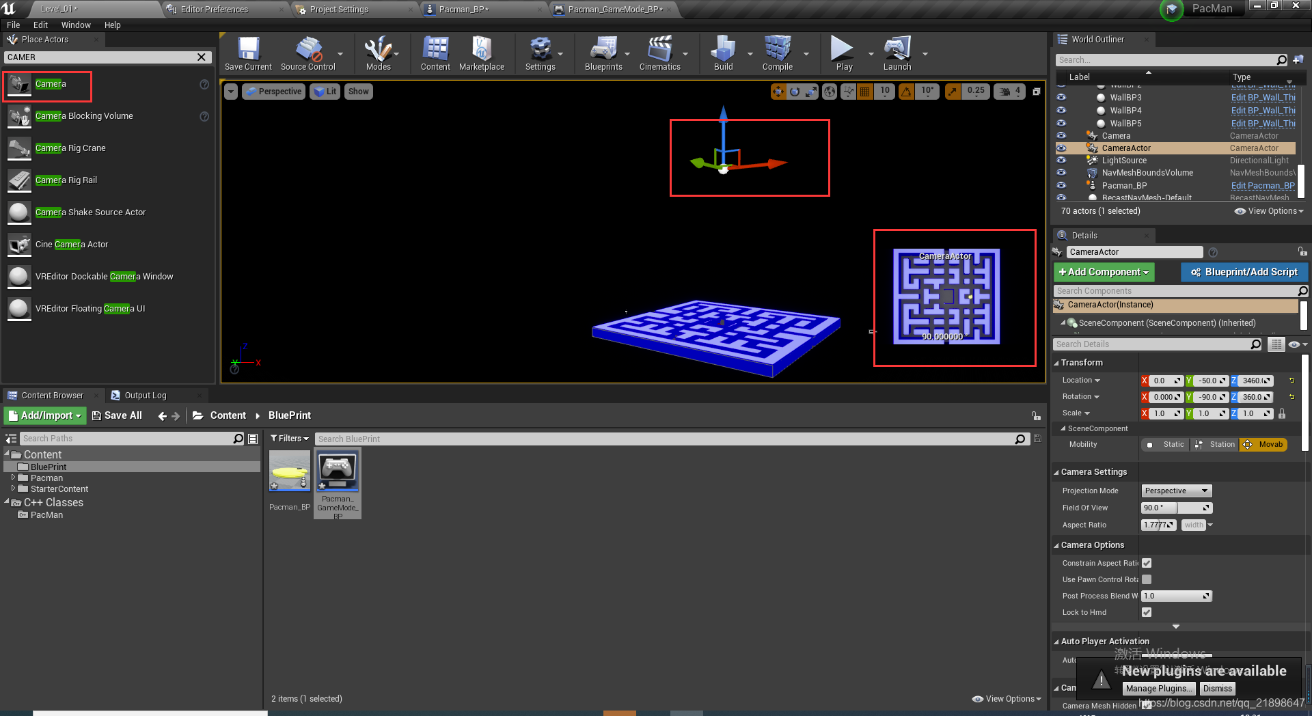Click the Build toolbar icon
The image size is (1312, 716).
723,53
